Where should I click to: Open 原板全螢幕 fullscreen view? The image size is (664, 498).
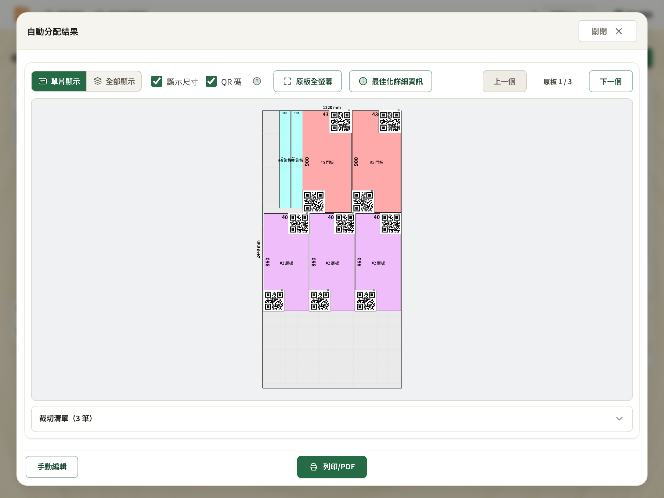click(308, 81)
